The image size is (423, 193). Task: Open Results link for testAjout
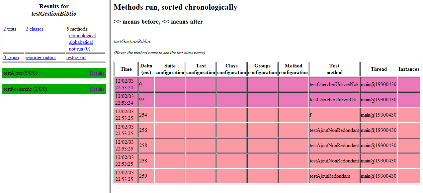click(x=97, y=73)
